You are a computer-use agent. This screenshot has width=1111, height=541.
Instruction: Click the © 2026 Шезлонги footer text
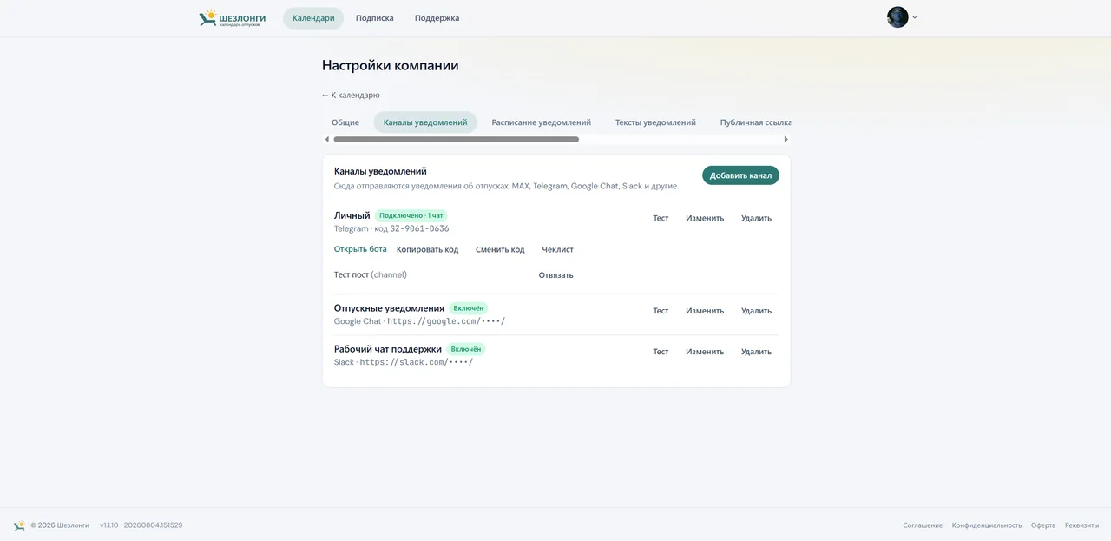click(60, 525)
